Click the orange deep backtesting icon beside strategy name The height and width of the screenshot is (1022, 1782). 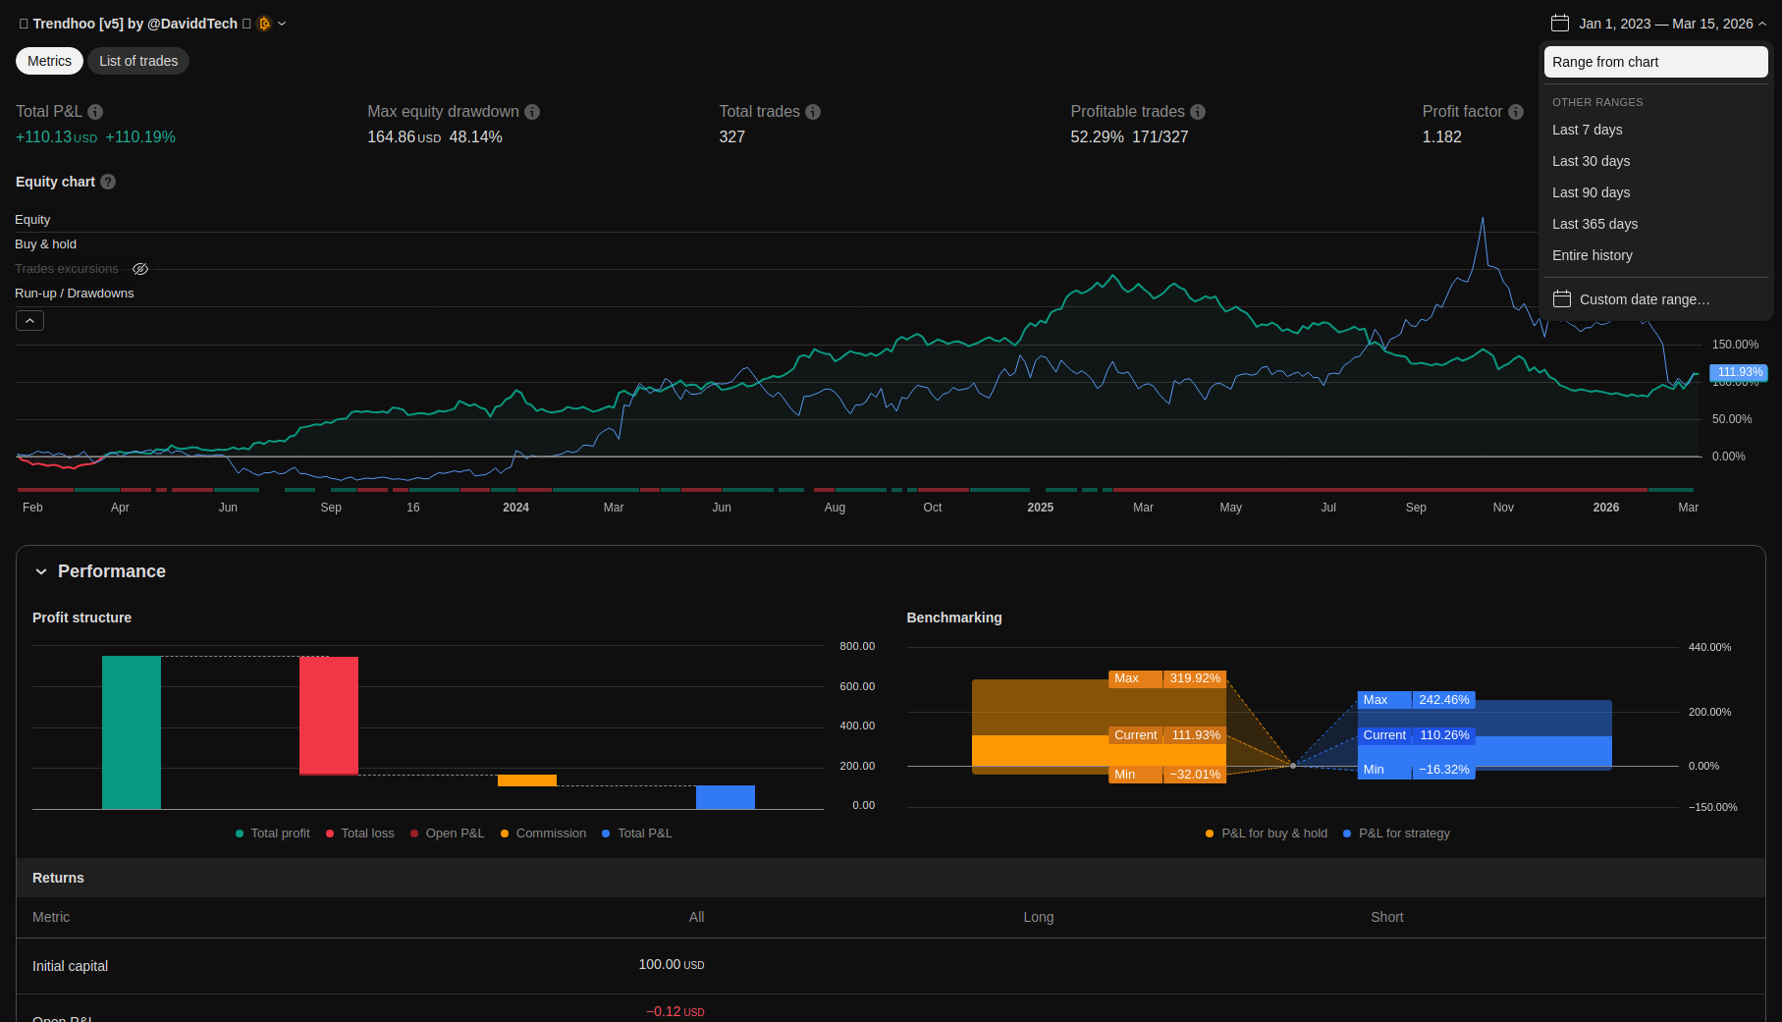click(264, 24)
